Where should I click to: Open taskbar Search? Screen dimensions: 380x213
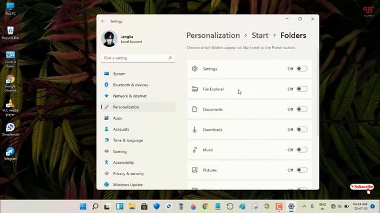(x=95, y=206)
